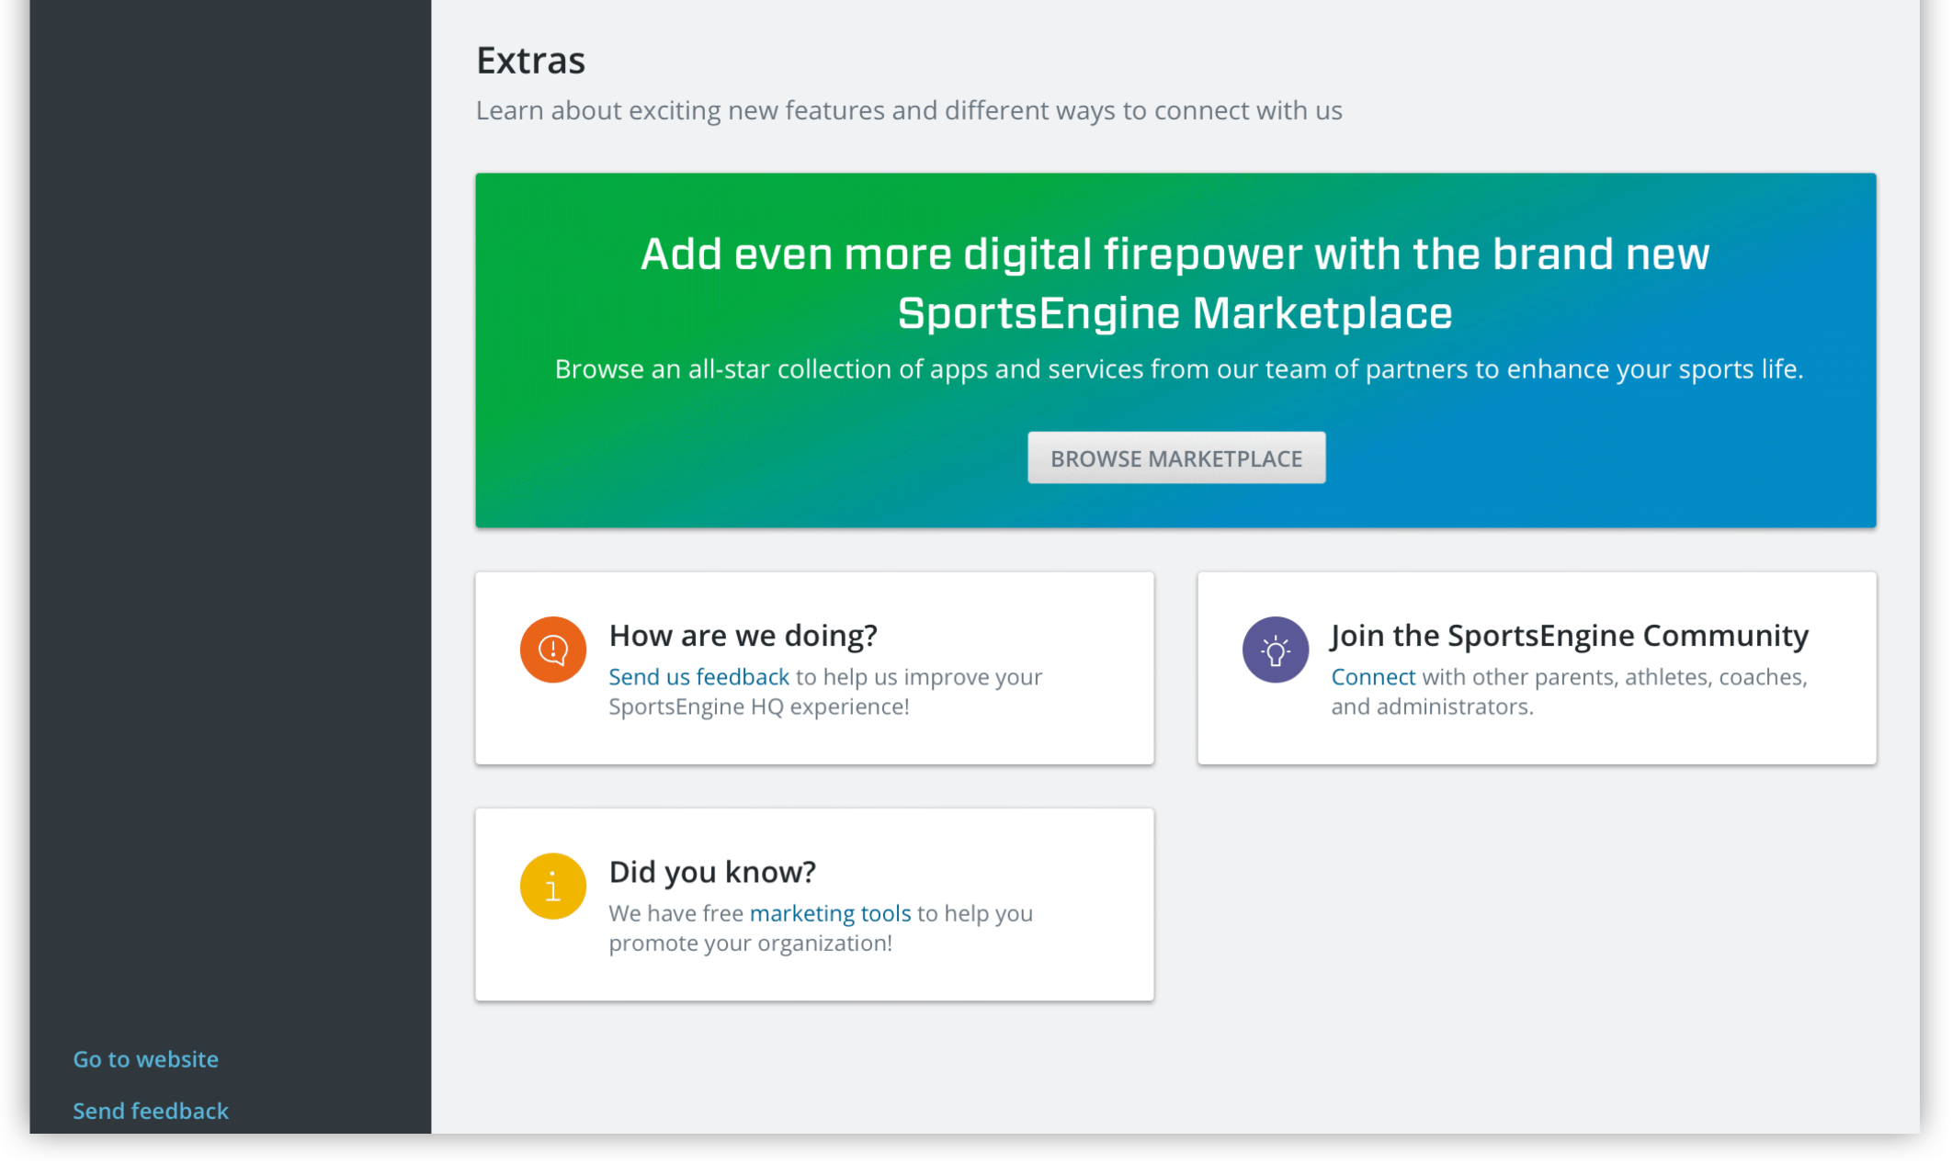Viewport: 1952px width, 1164px height.
Task: Click the yellow info icon
Action: click(x=552, y=887)
